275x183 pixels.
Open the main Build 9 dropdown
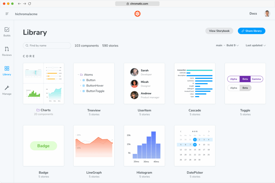coord(227,45)
